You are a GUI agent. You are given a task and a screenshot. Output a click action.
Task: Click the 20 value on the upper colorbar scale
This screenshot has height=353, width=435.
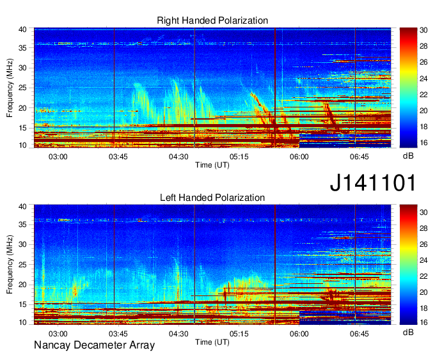(x=423, y=111)
